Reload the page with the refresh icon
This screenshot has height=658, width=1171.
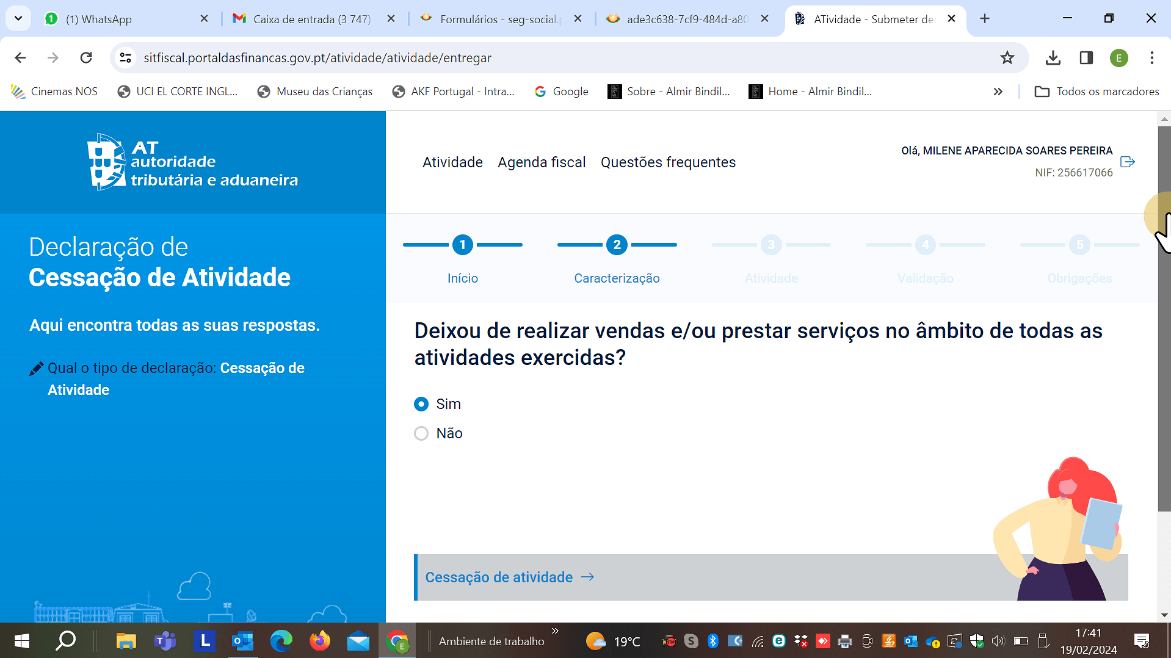pyautogui.click(x=86, y=57)
